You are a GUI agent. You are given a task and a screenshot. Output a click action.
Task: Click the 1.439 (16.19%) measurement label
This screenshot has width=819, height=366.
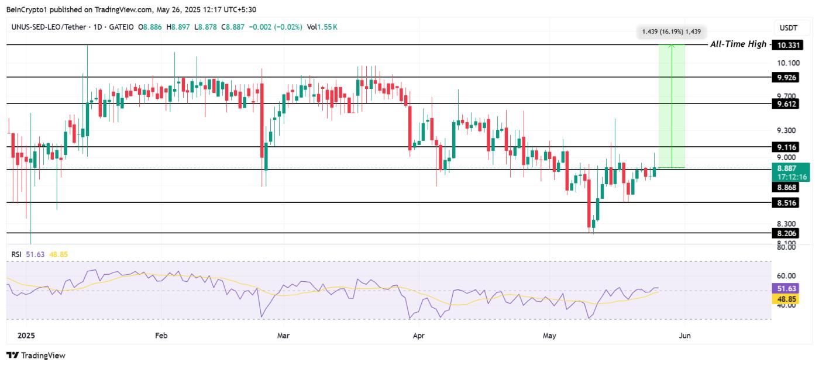(x=670, y=31)
